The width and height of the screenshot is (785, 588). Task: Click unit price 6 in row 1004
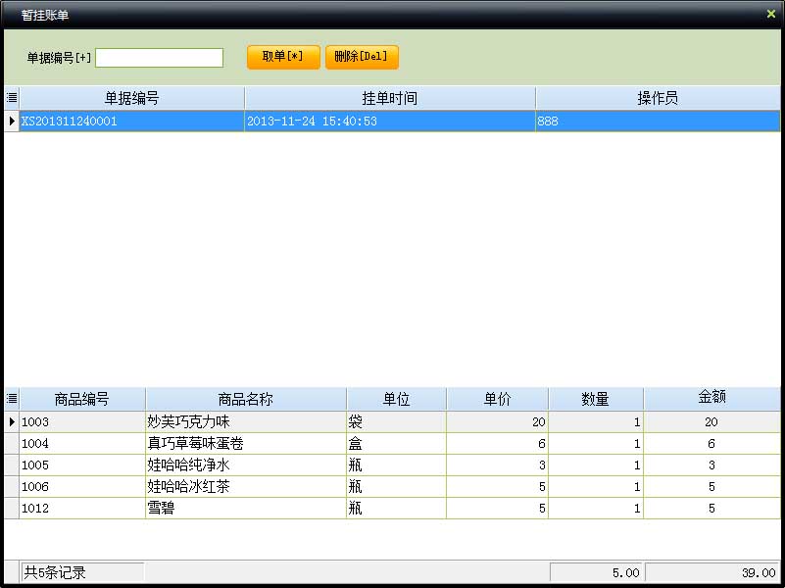click(x=497, y=443)
